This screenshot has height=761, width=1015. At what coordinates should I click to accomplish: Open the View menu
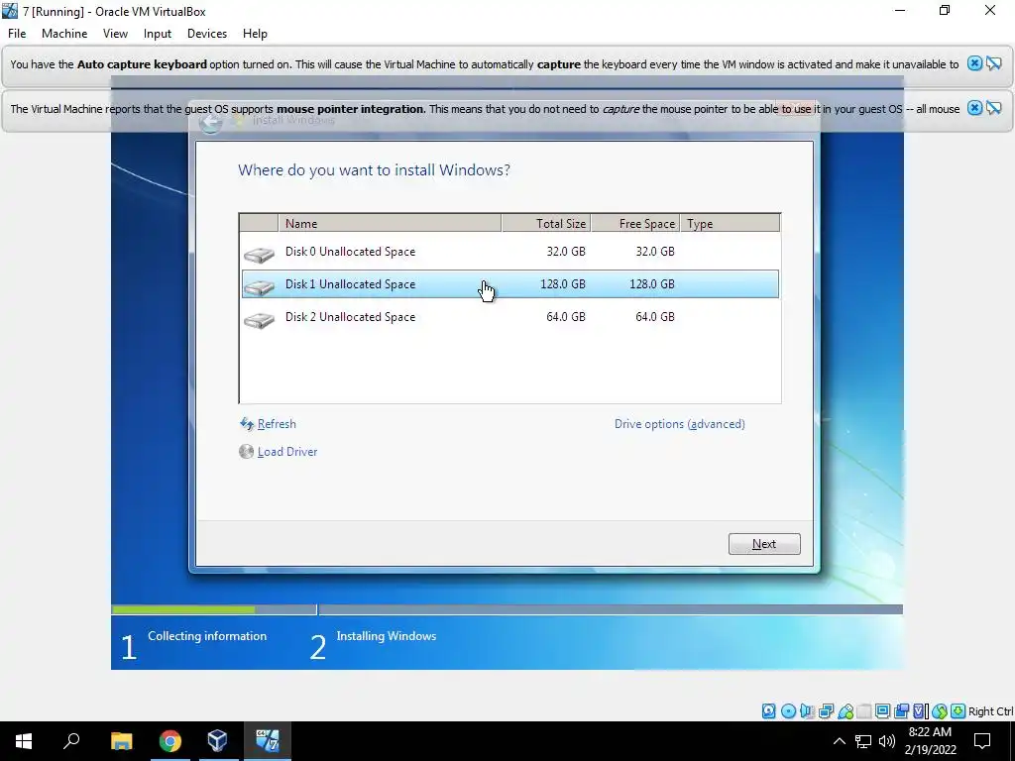[x=115, y=34]
